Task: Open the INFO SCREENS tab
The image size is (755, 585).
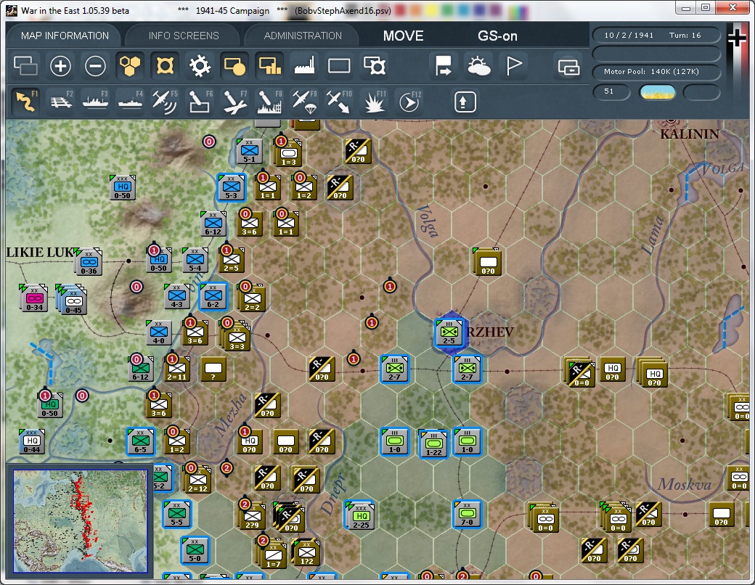Action: point(184,36)
